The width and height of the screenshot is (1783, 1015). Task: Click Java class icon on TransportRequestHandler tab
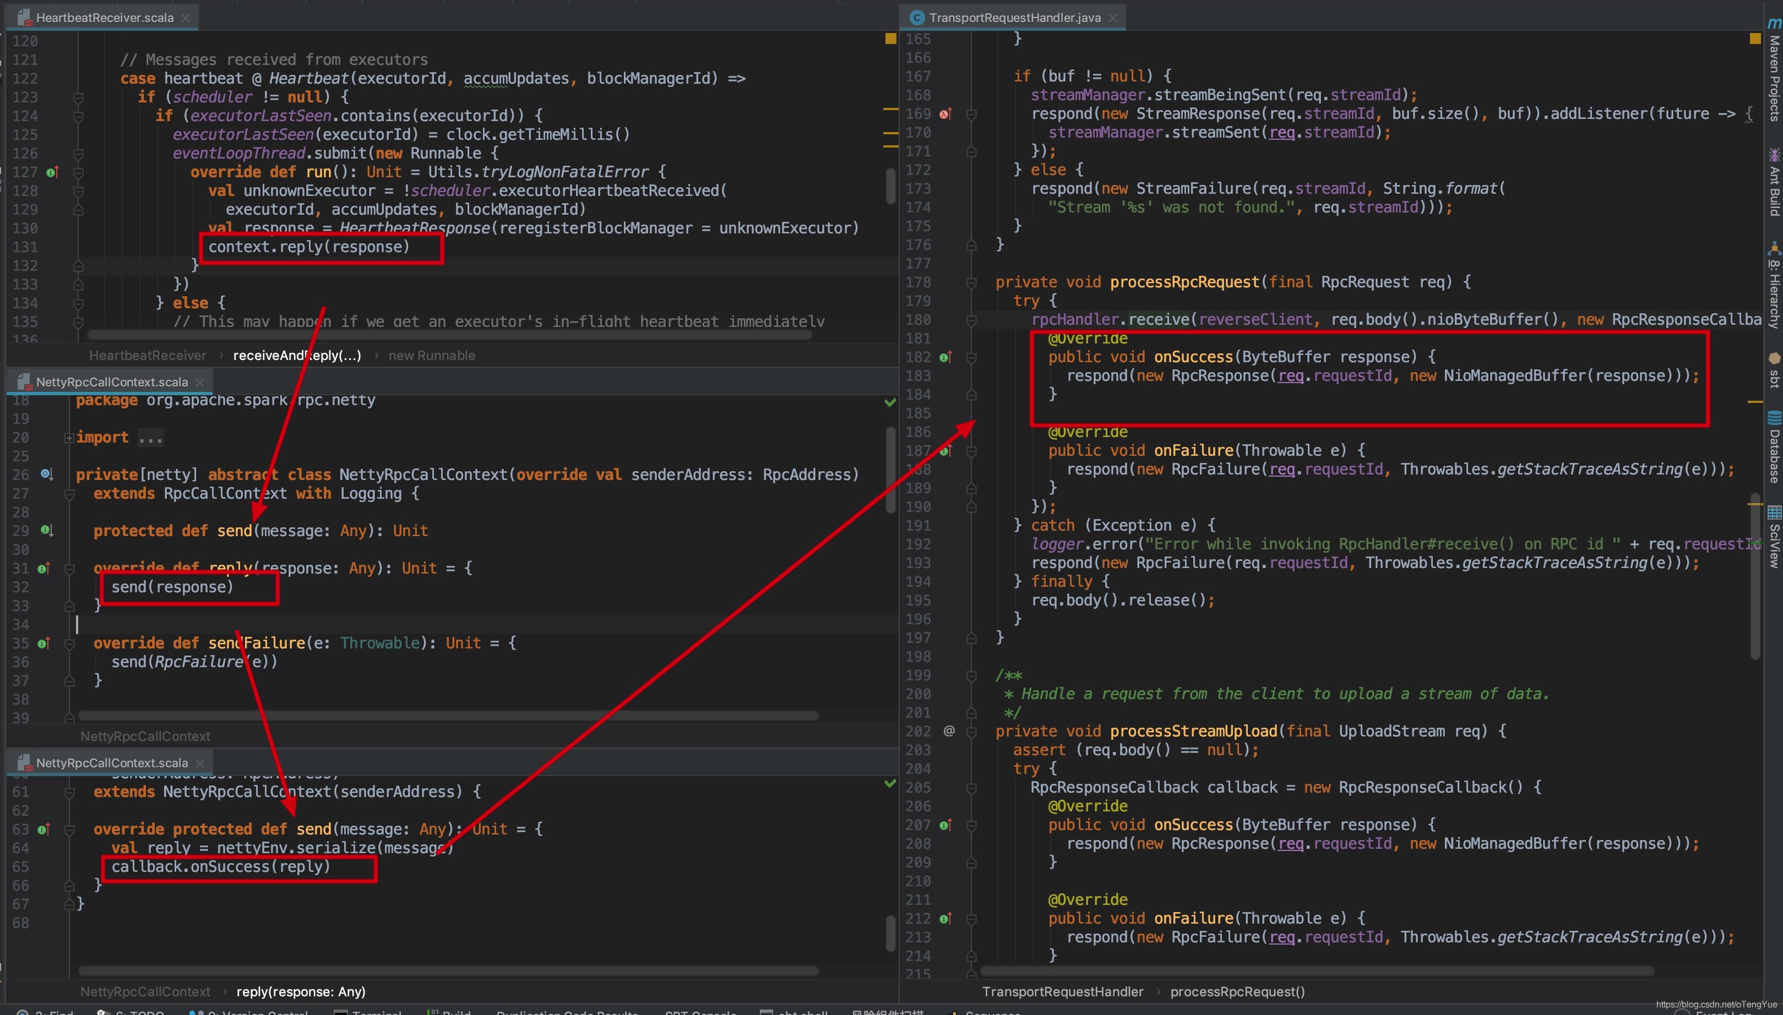[917, 18]
